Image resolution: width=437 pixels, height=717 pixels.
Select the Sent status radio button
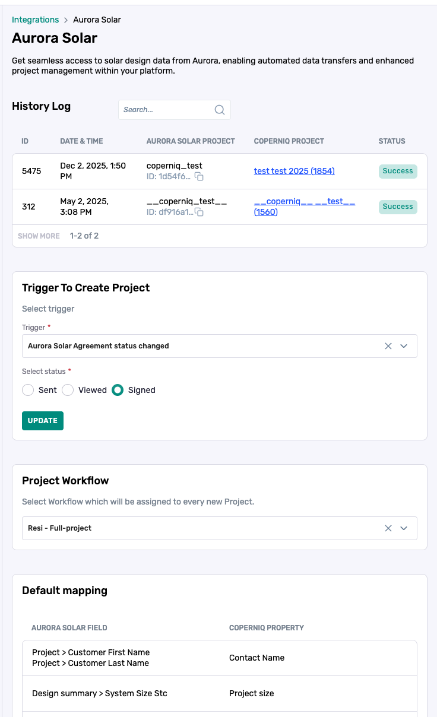pyautogui.click(x=28, y=390)
